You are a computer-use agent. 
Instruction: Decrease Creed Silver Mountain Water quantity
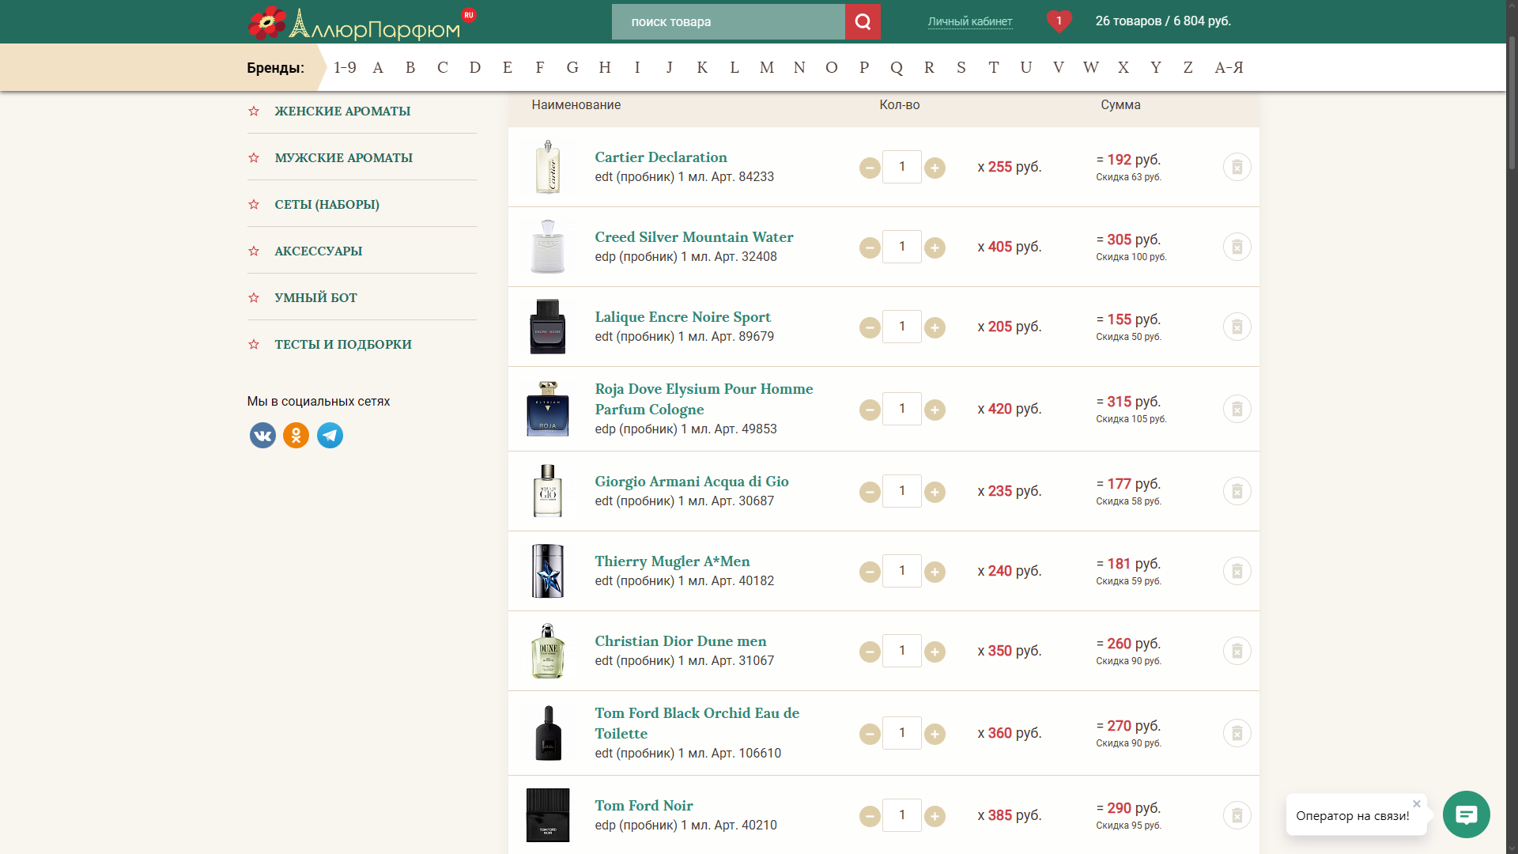pos(870,248)
